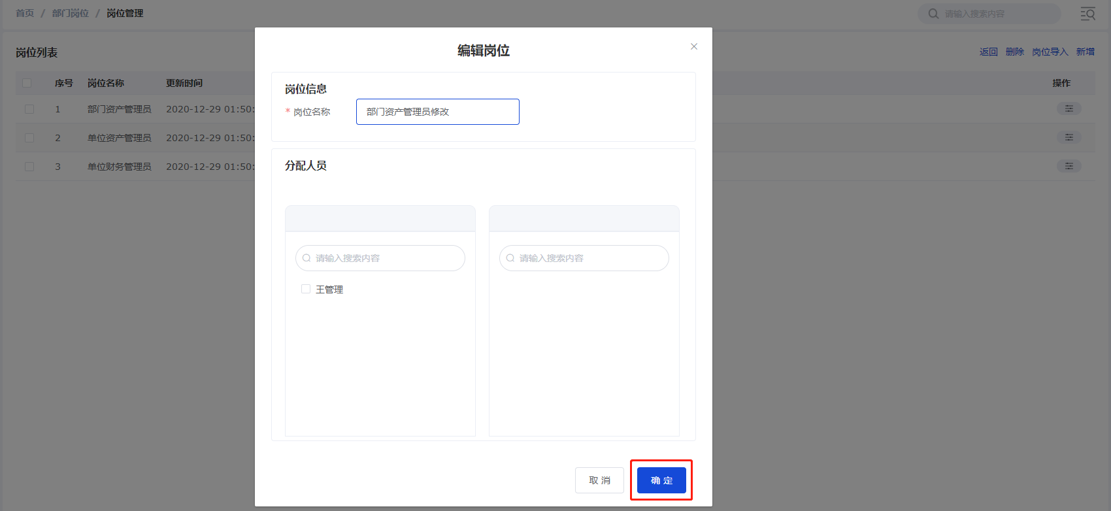Click the 取消 cancel button
Image resolution: width=1111 pixels, height=511 pixels.
point(599,480)
